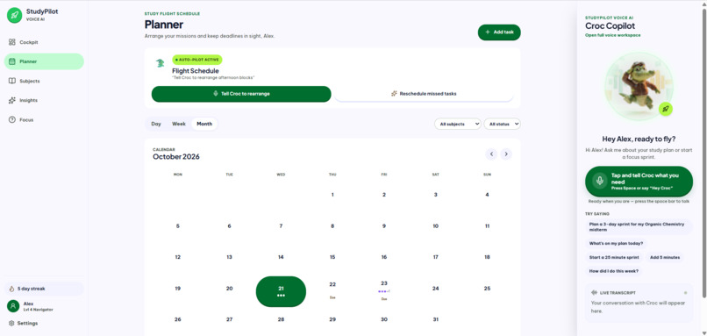Tap and tell Croc what you need
Viewport: 707px width, 336px height.
click(x=639, y=181)
